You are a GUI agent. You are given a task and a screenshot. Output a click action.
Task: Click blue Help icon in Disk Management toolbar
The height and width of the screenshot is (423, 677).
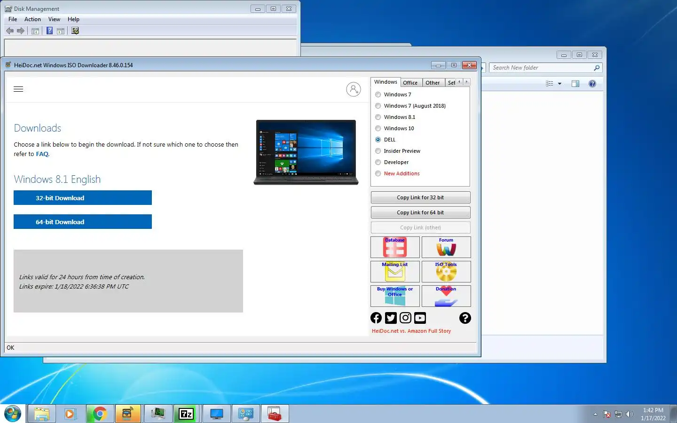[x=49, y=31]
